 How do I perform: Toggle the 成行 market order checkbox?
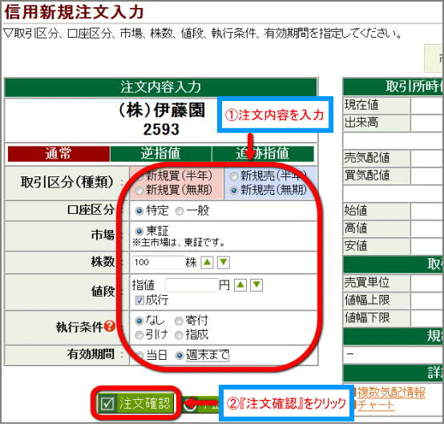pos(139,301)
